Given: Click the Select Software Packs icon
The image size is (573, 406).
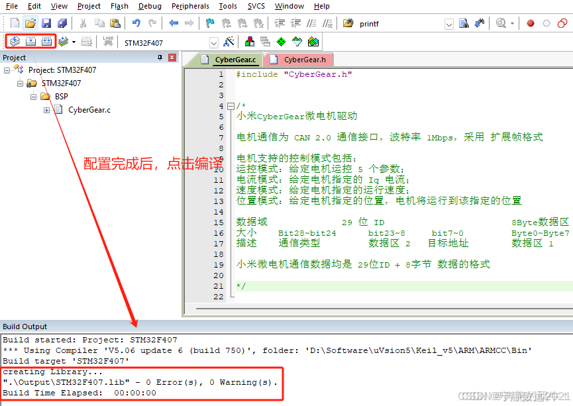Looking at the screenshot, I should [x=297, y=42].
